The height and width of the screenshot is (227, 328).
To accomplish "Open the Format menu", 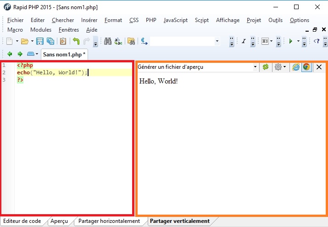I will [113, 20].
